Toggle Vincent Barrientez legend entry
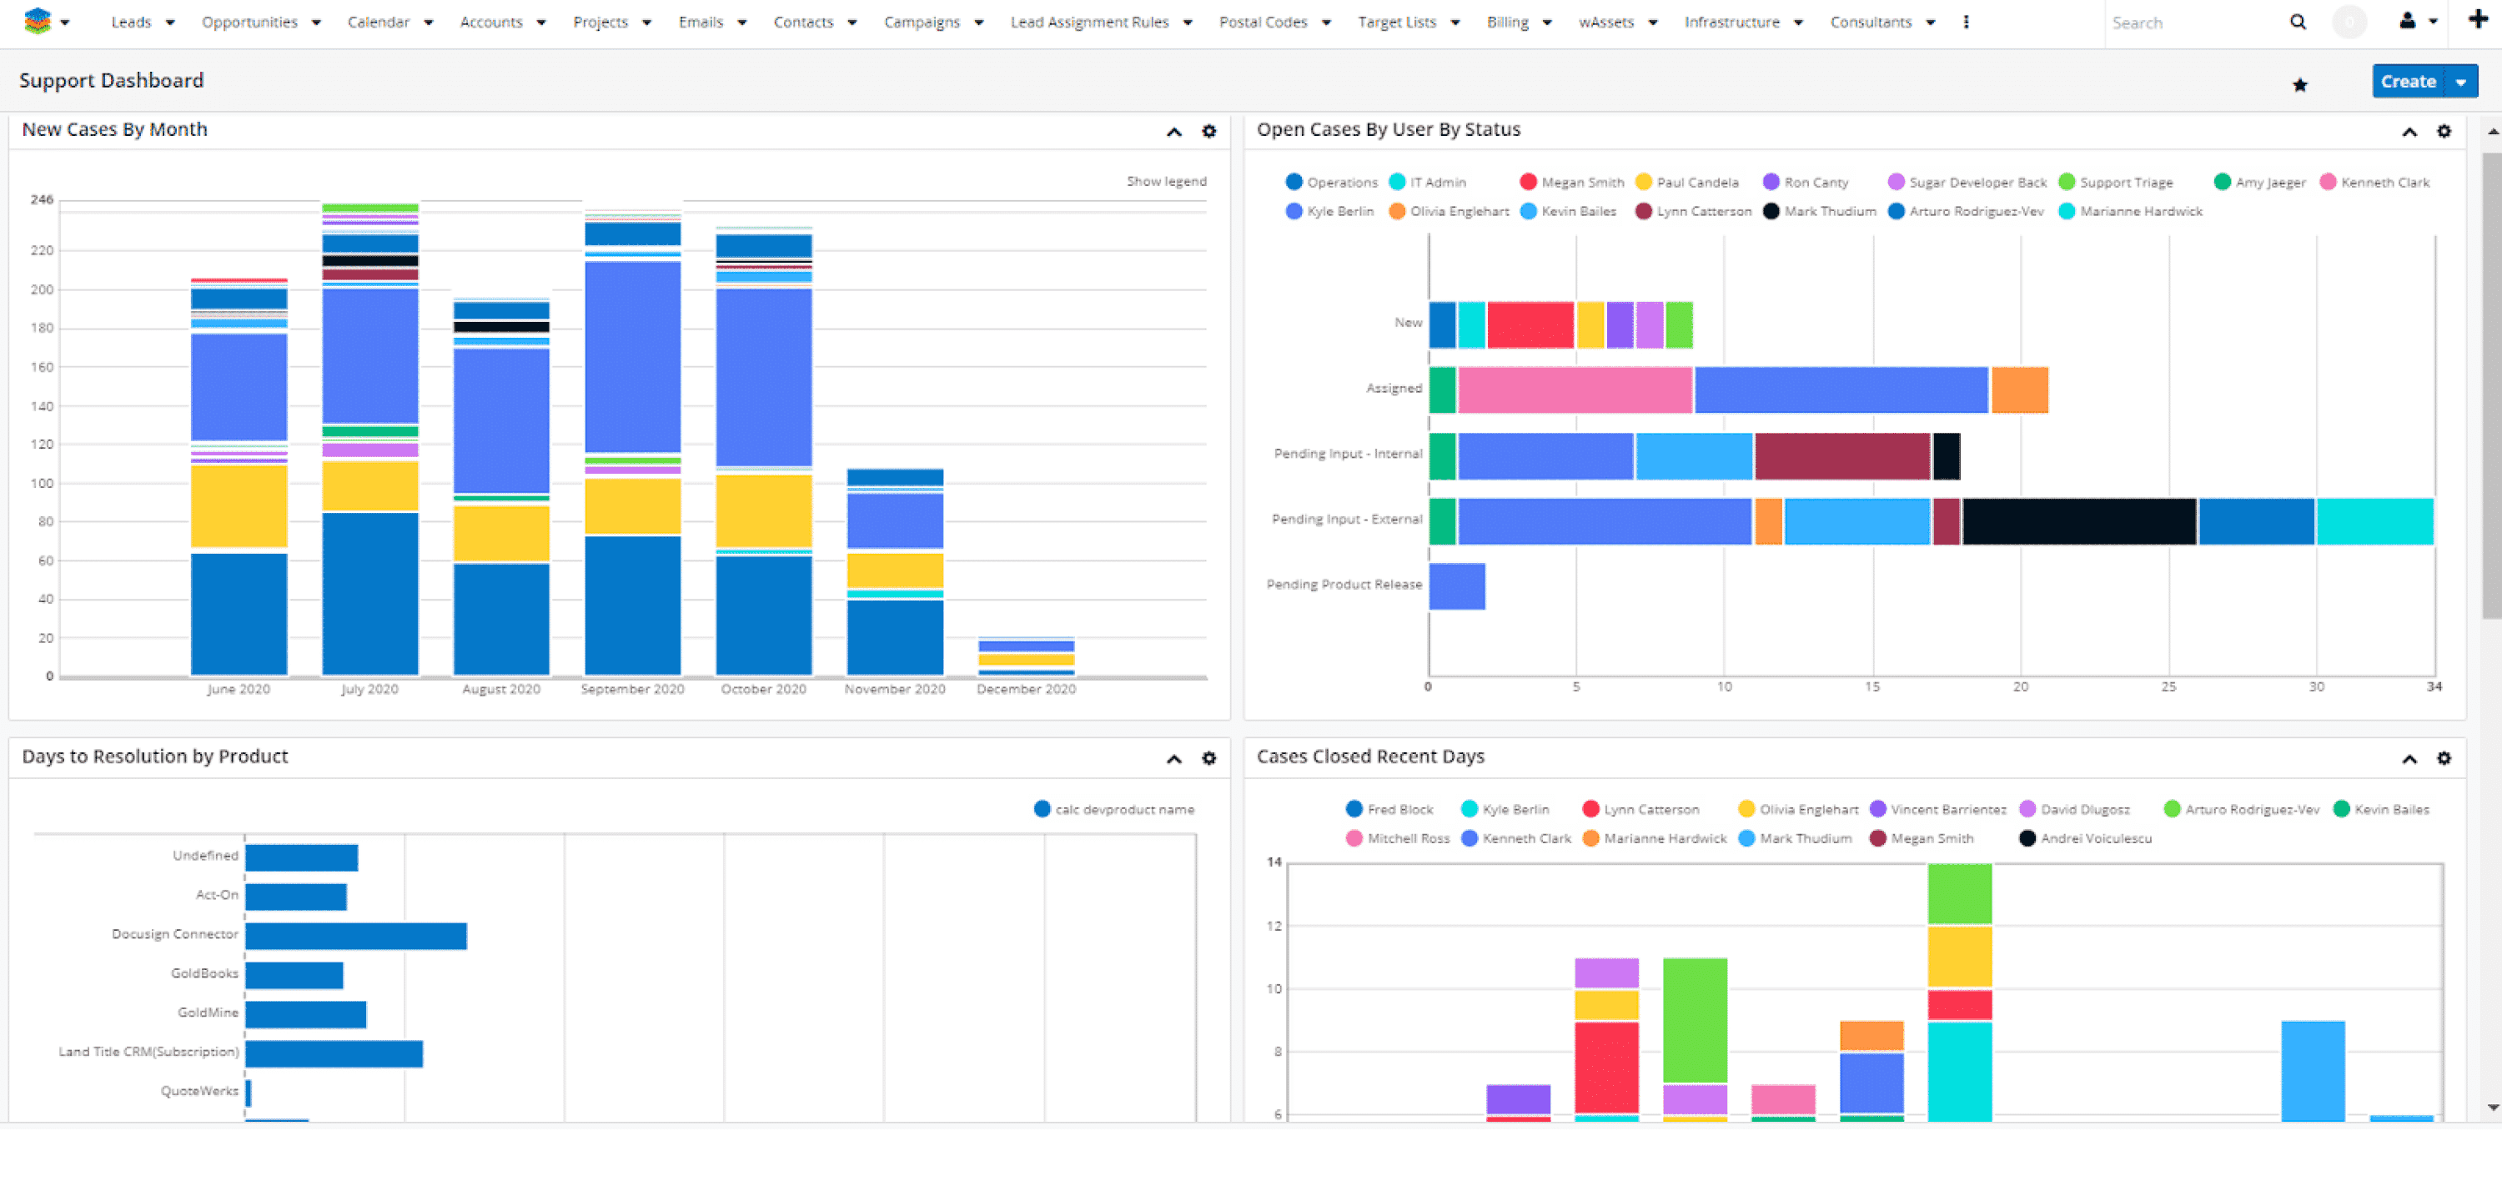 (x=1937, y=810)
